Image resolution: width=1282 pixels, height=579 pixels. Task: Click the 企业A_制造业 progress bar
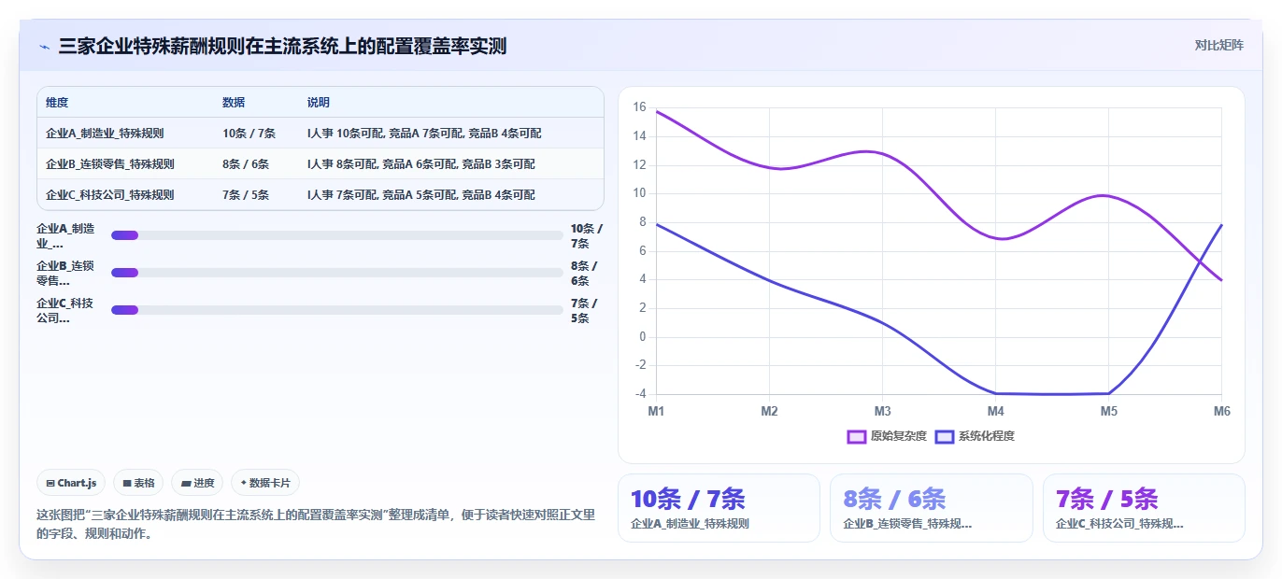pos(337,235)
